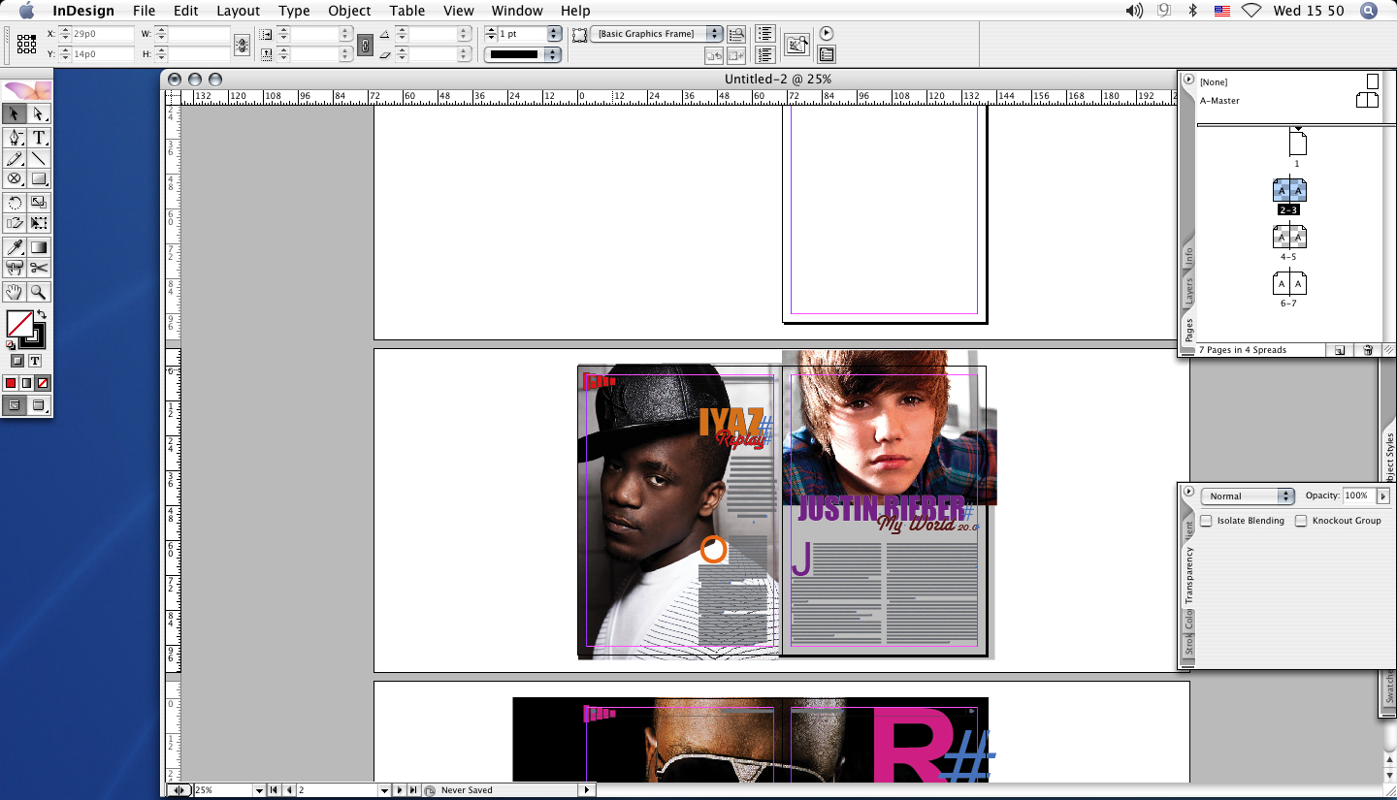
Task: Click the trash icon in Pages panel
Action: 1367,350
